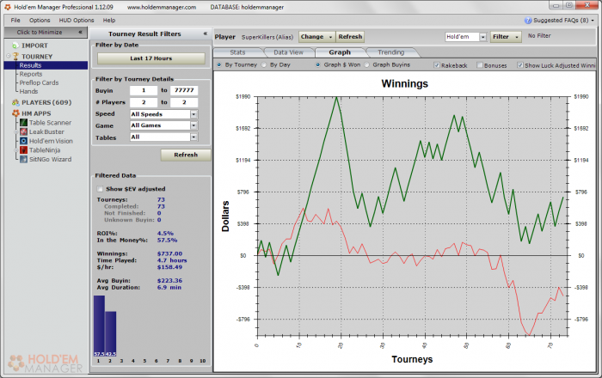This screenshot has width=602, height=378.
Task: Open the Hold'em game type dropdown
Action: pos(483,37)
